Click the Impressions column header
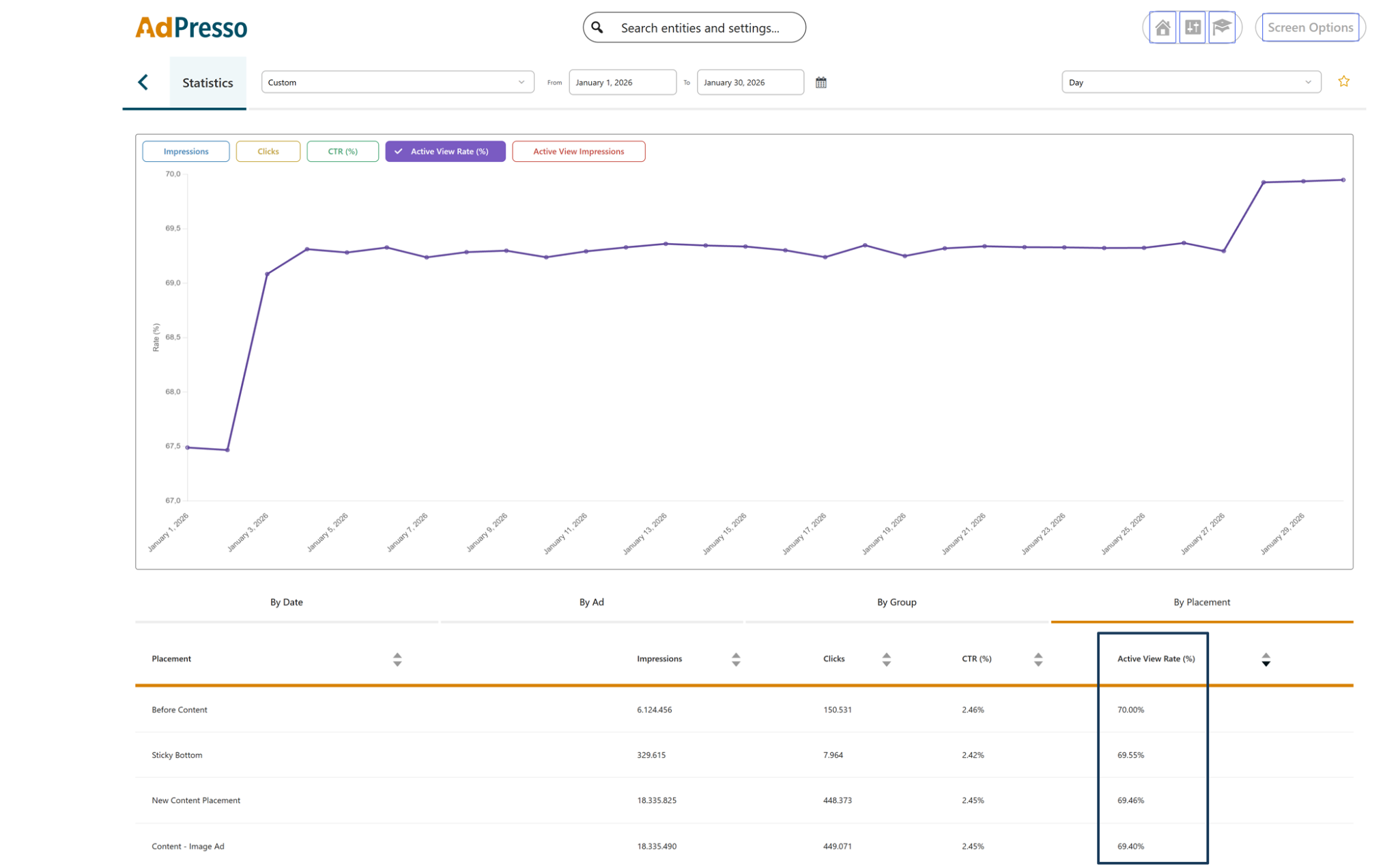 point(659,659)
